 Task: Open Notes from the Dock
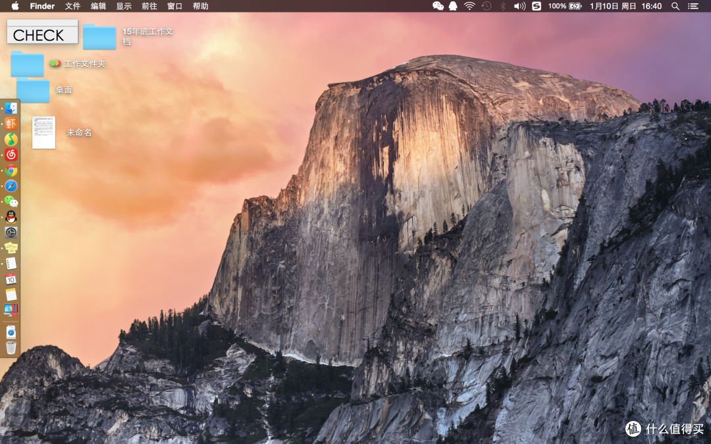(x=11, y=295)
